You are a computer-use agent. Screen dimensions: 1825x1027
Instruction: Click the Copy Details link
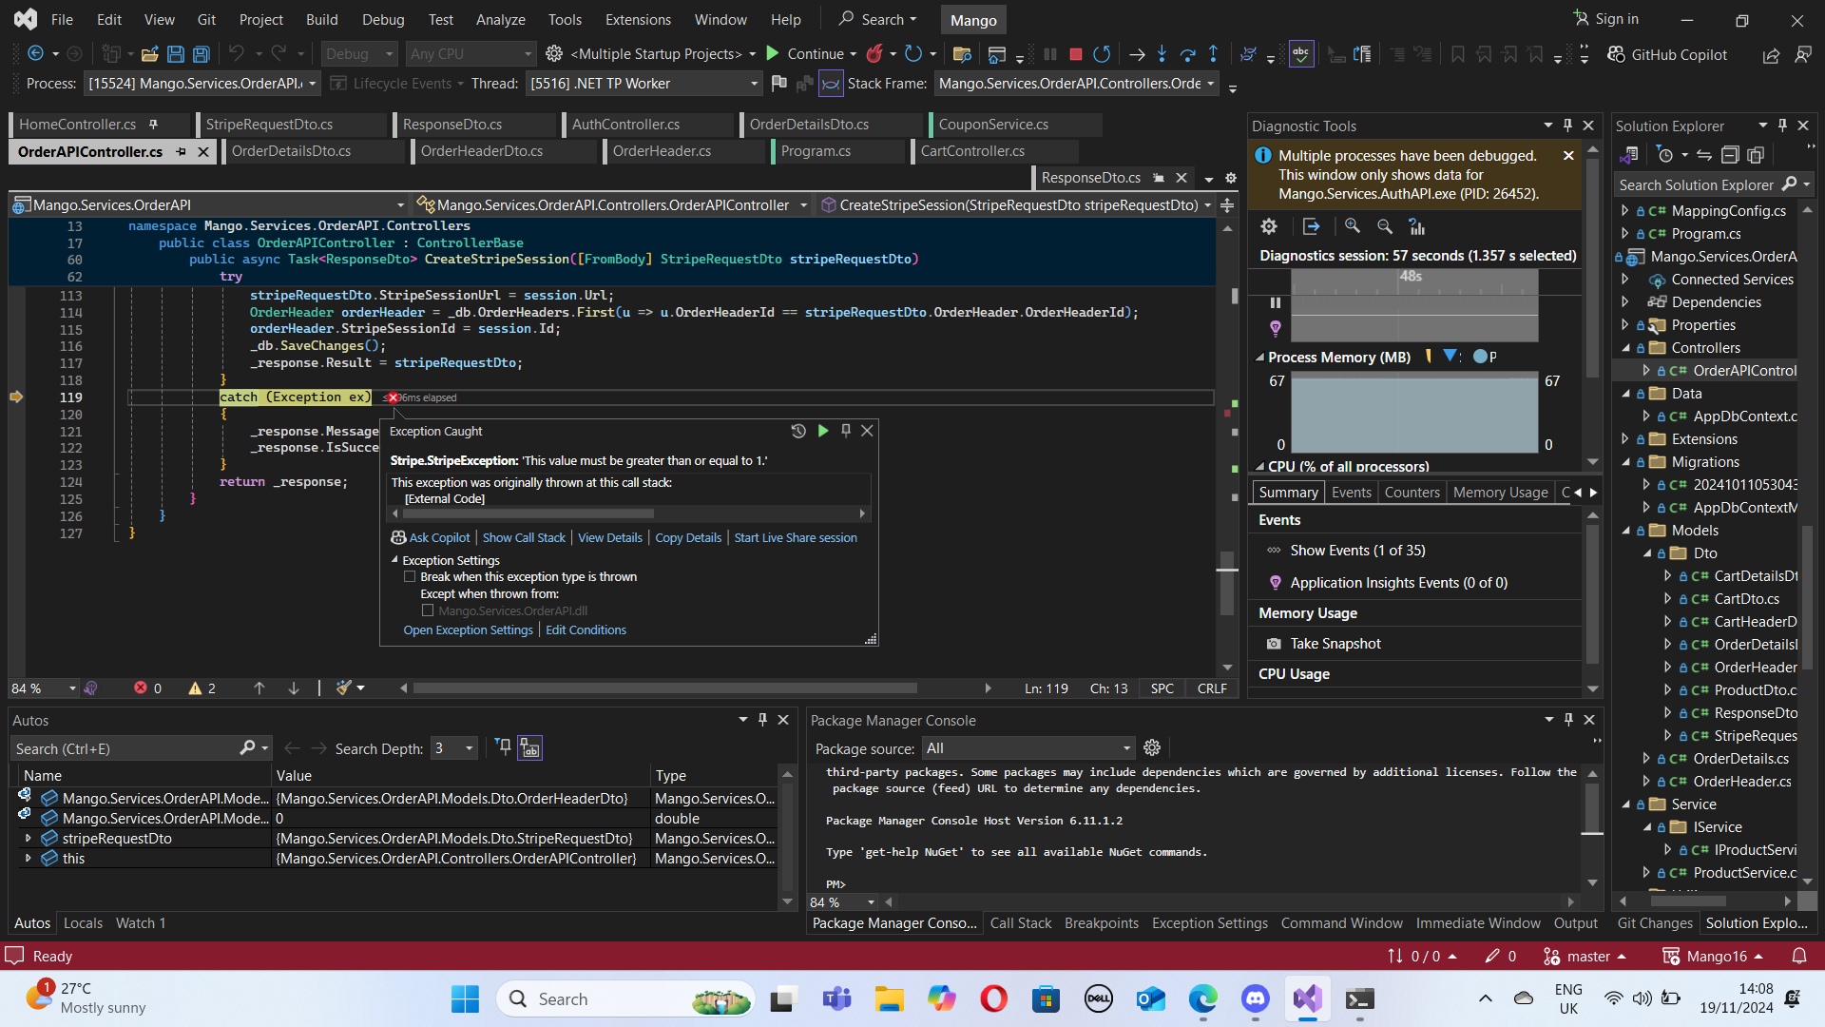(688, 537)
